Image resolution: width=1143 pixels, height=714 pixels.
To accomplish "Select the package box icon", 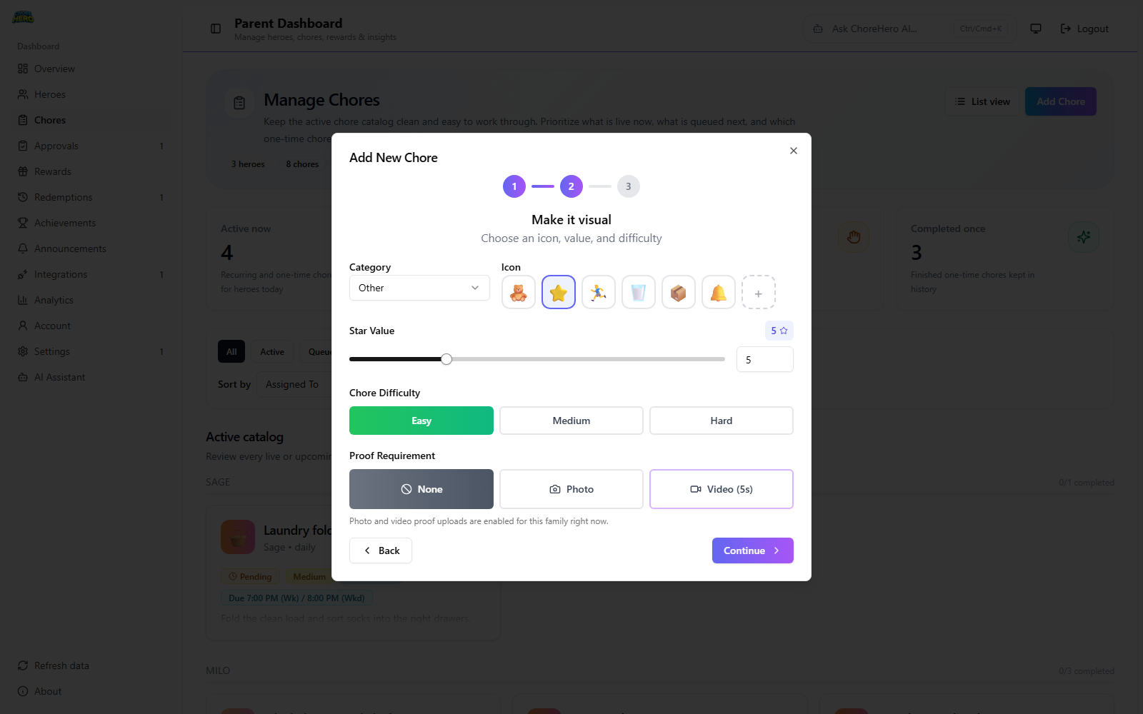I will tap(678, 292).
